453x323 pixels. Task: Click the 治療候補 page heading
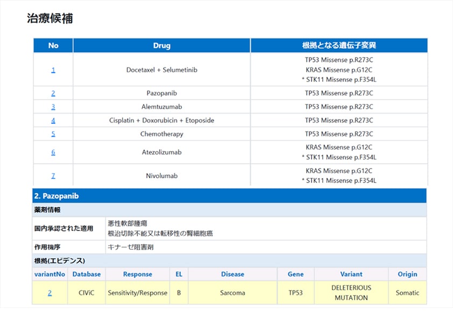click(50, 18)
